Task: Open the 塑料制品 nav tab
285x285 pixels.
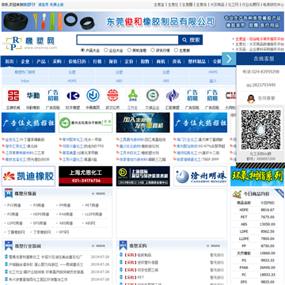Action: [196, 62]
